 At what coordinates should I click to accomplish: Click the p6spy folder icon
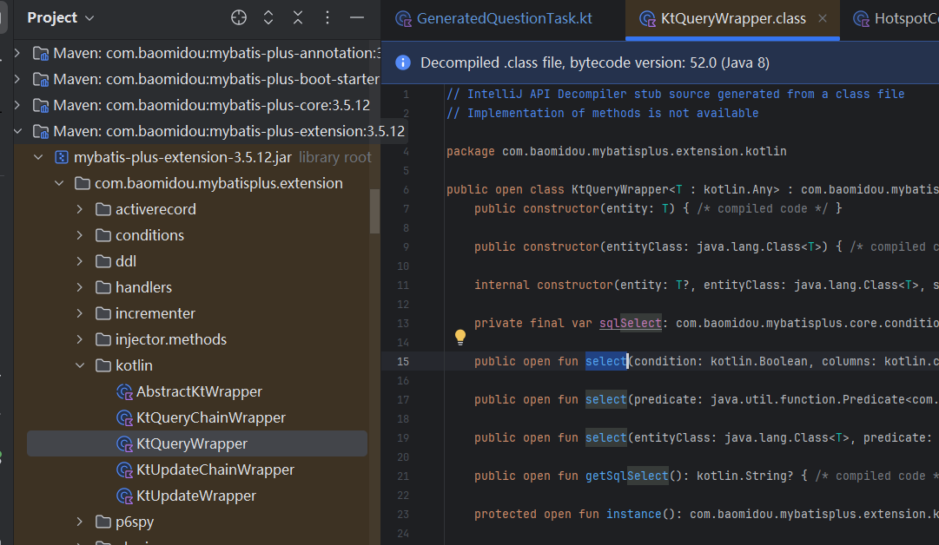(103, 522)
